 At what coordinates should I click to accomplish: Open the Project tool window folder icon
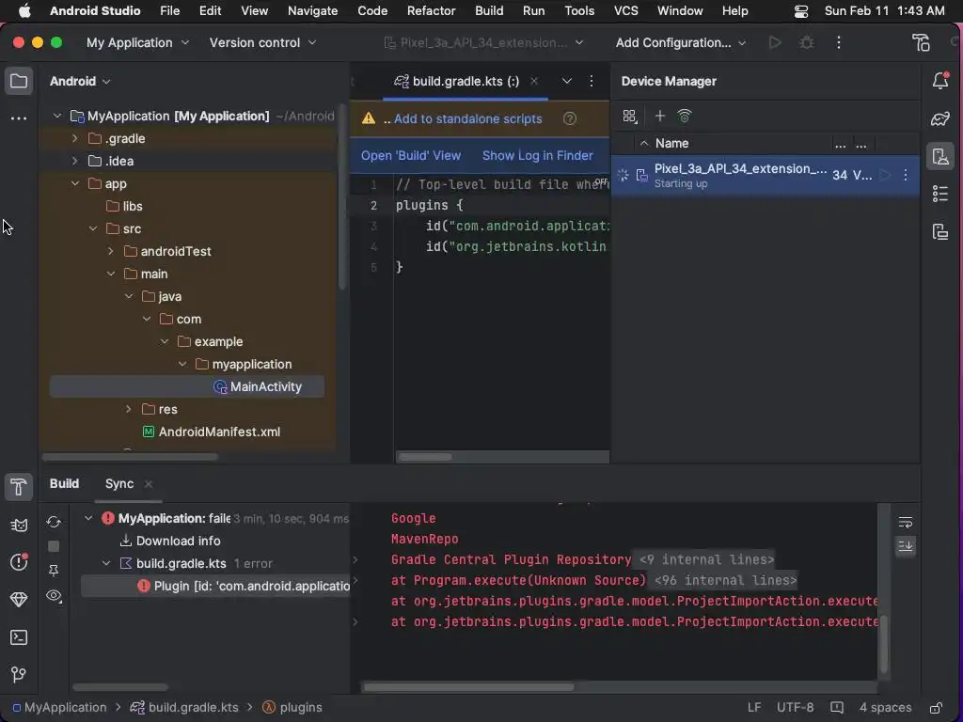point(19,81)
